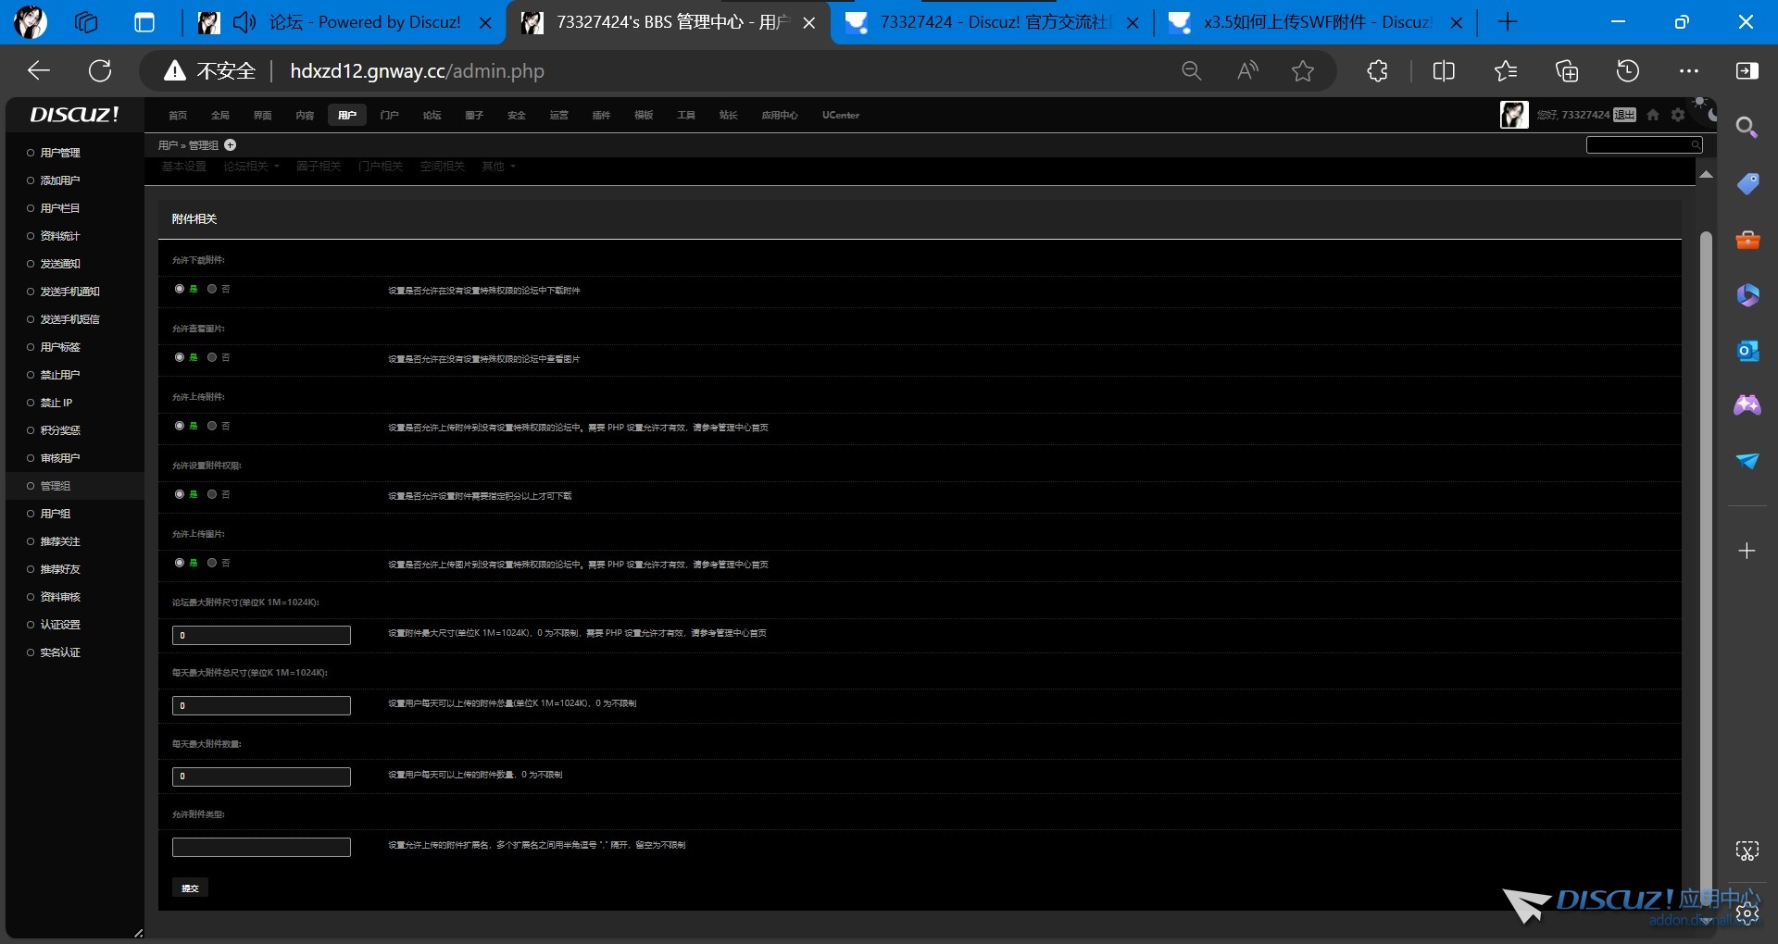Click the favorites star in address bar
This screenshot has width=1778, height=944.
coord(1303,71)
